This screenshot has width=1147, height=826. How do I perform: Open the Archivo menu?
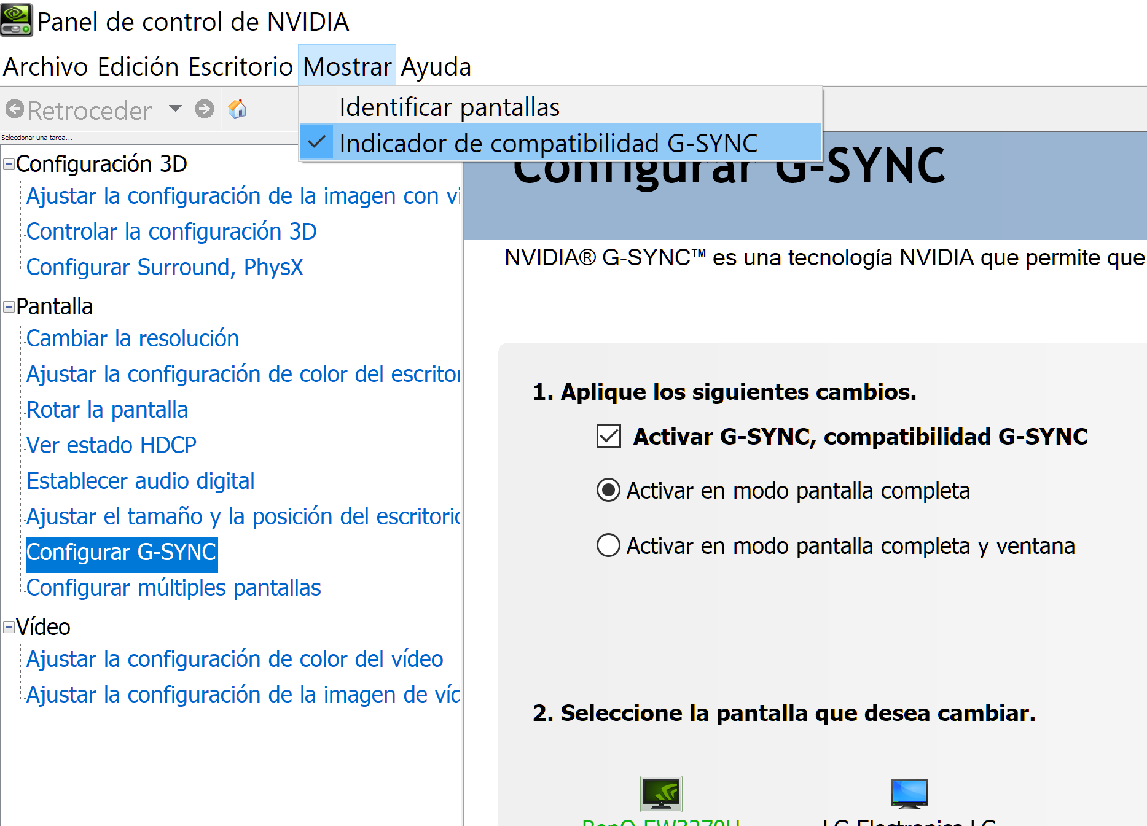(x=45, y=66)
